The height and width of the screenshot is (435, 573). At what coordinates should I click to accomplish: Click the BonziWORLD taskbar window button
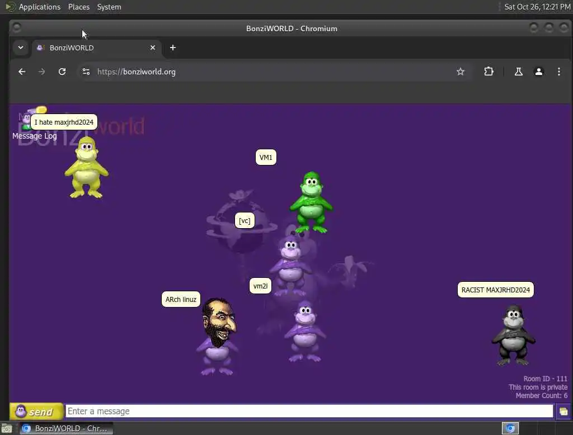[x=66, y=428]
